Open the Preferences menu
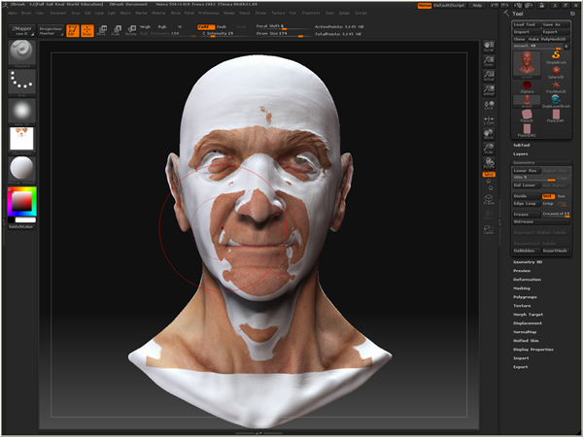 207,14
